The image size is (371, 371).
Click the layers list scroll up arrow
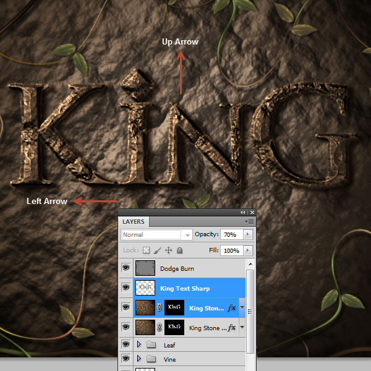[x=250, y=264]
